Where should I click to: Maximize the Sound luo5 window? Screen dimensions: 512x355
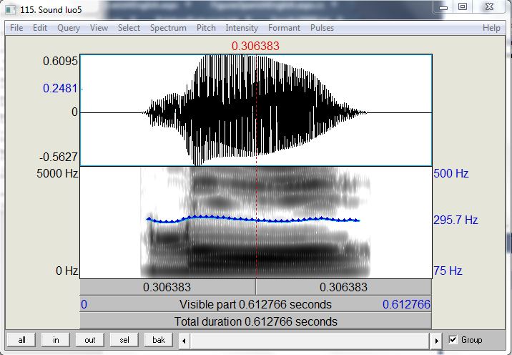[463, 7]
